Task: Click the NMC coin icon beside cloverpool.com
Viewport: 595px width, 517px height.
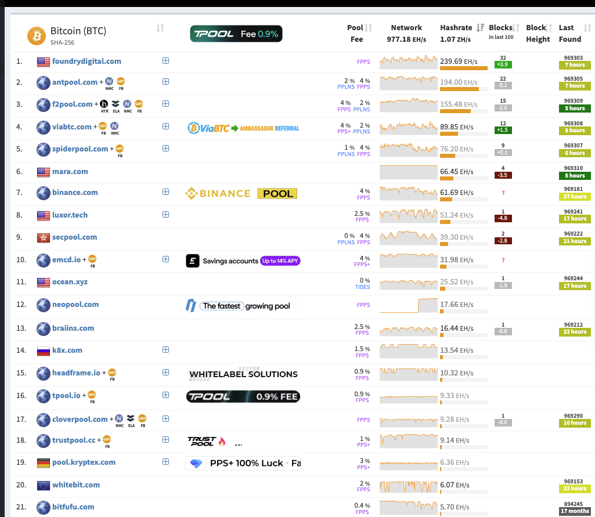Action: (x=119, y=418)
